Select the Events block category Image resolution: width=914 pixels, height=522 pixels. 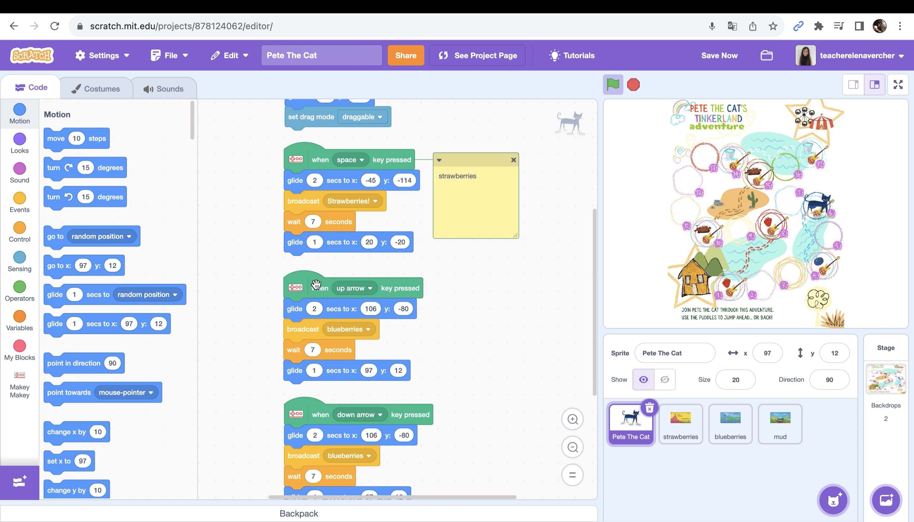point(20,203)
